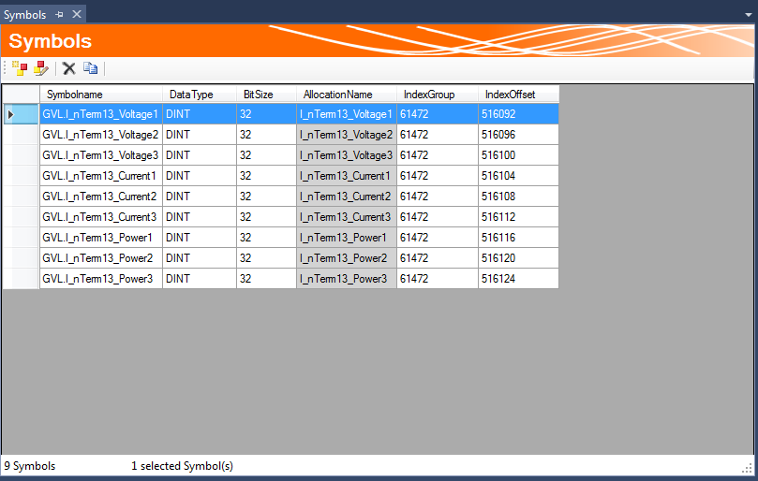Sort by the AllocationName column header

(x=347, y=95)
